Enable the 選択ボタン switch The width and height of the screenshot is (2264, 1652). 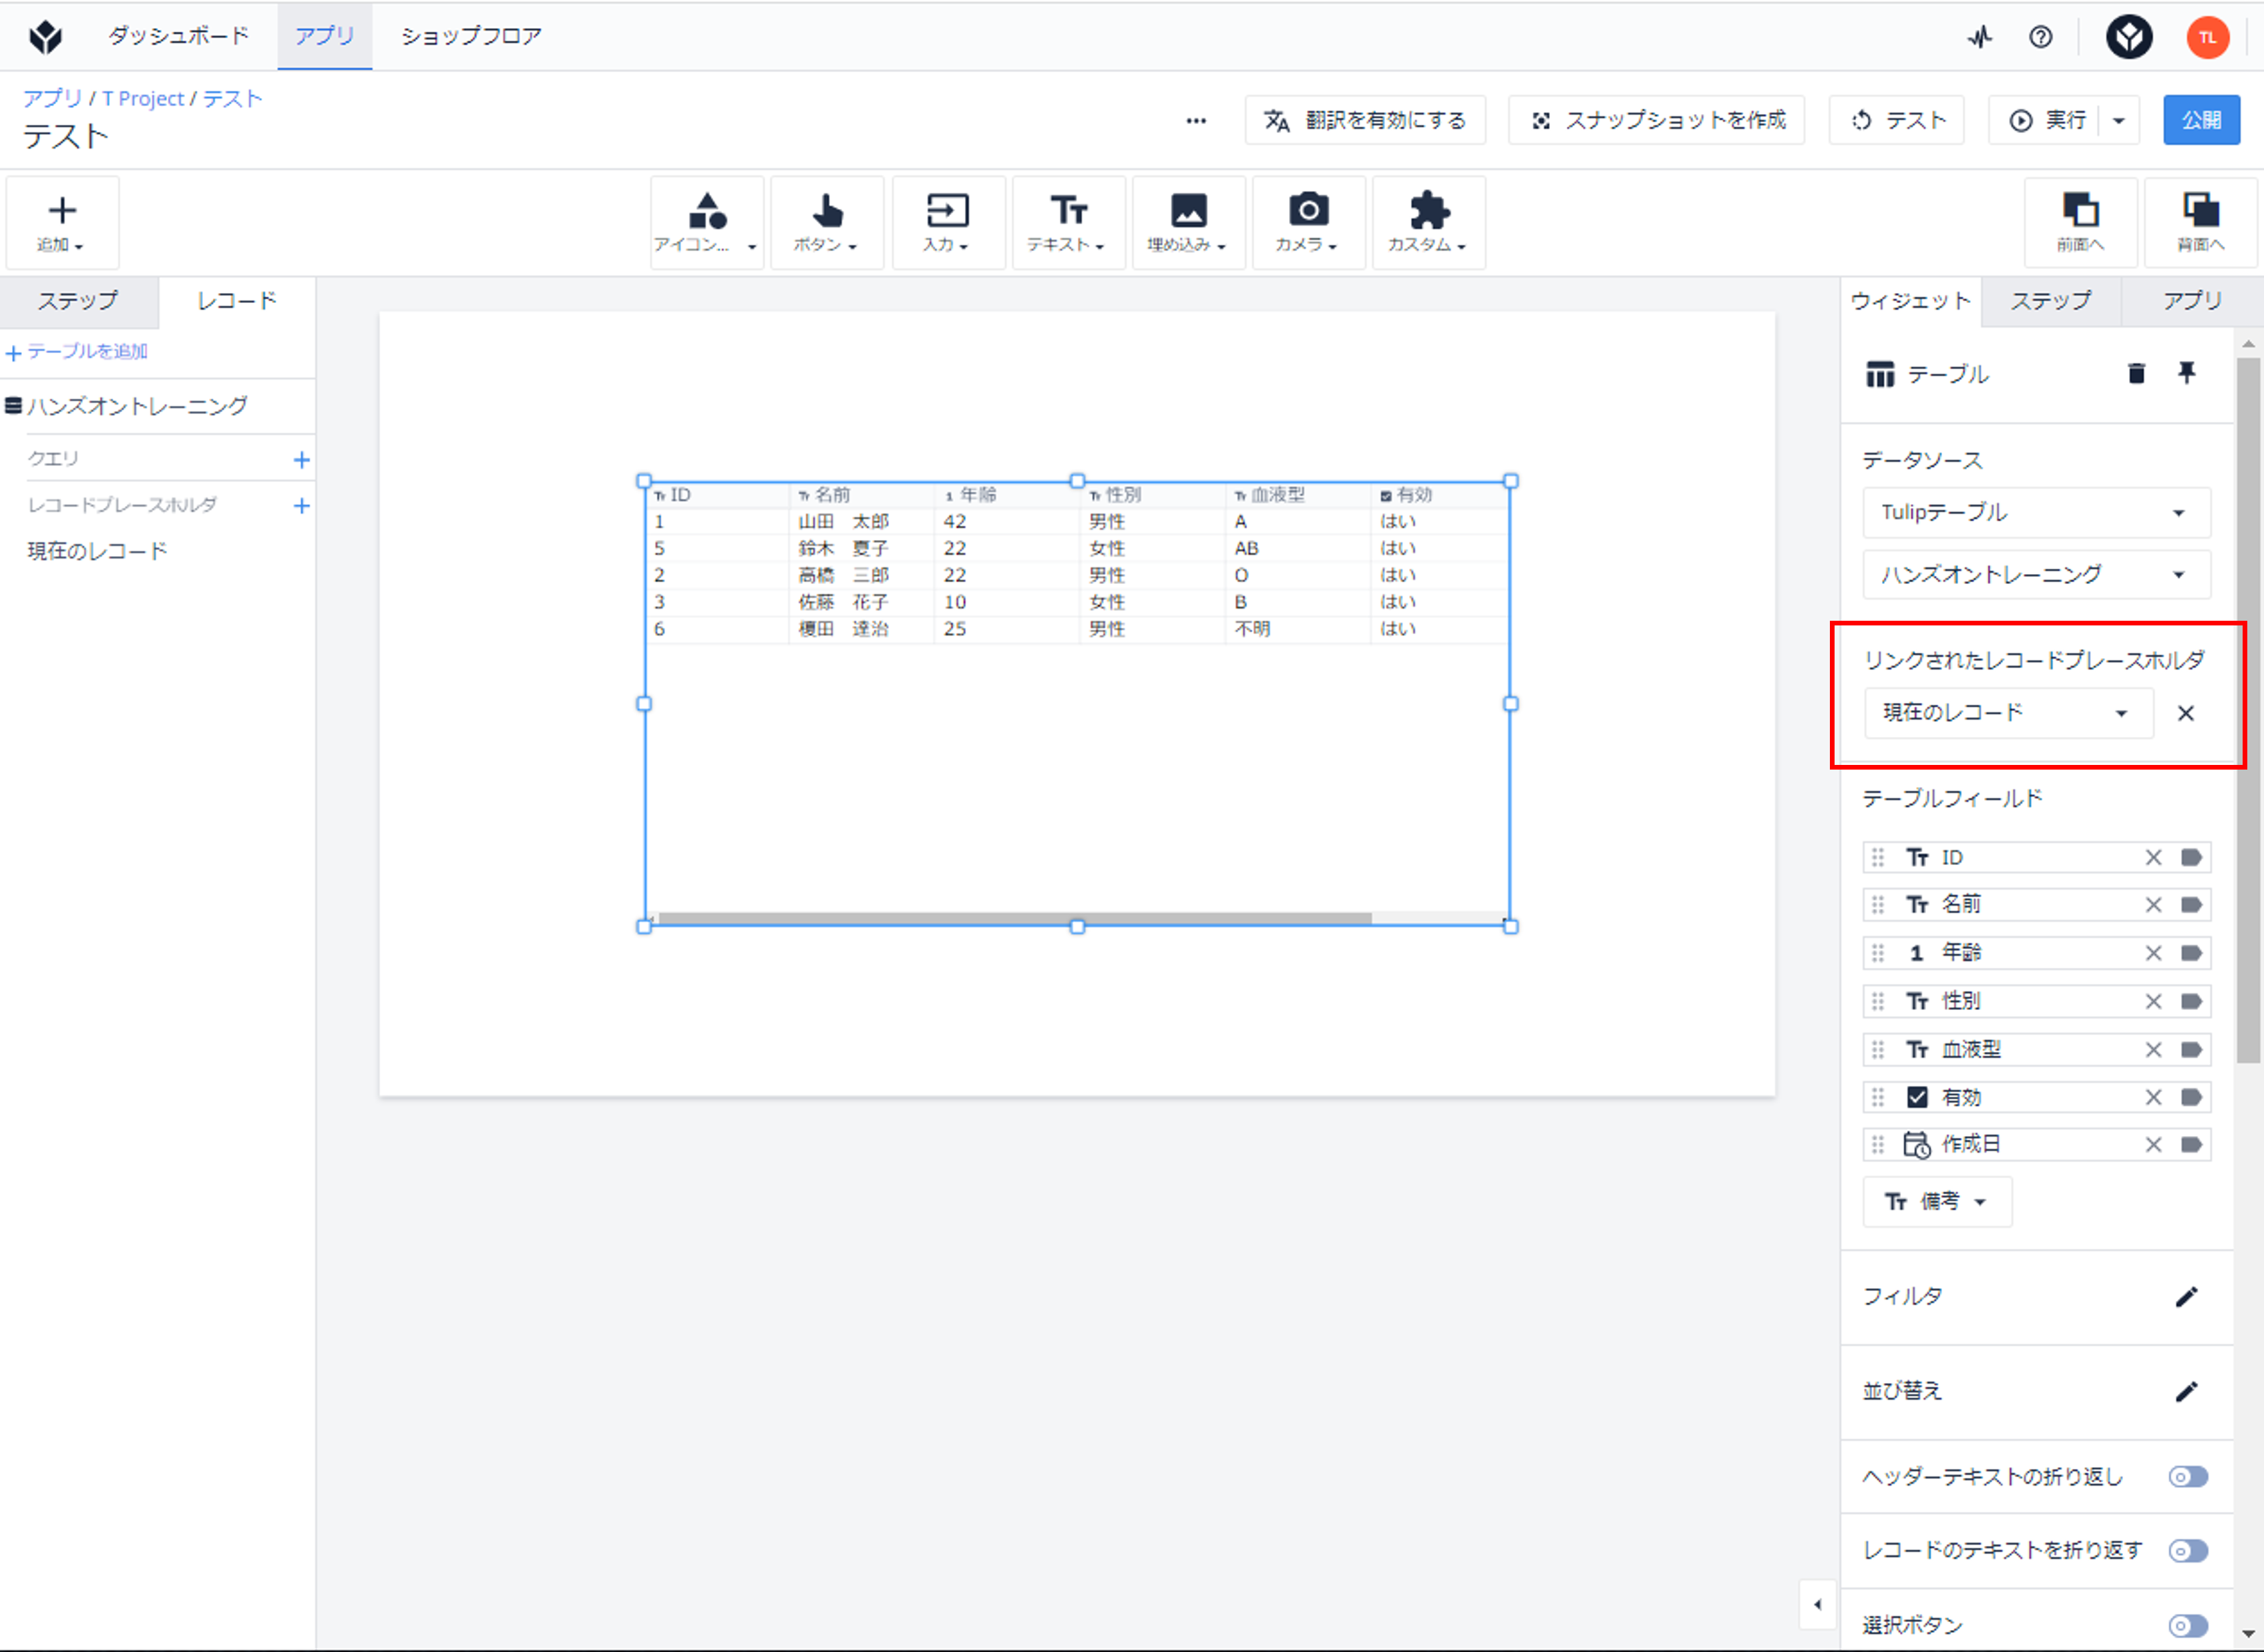(2188, 1626)
